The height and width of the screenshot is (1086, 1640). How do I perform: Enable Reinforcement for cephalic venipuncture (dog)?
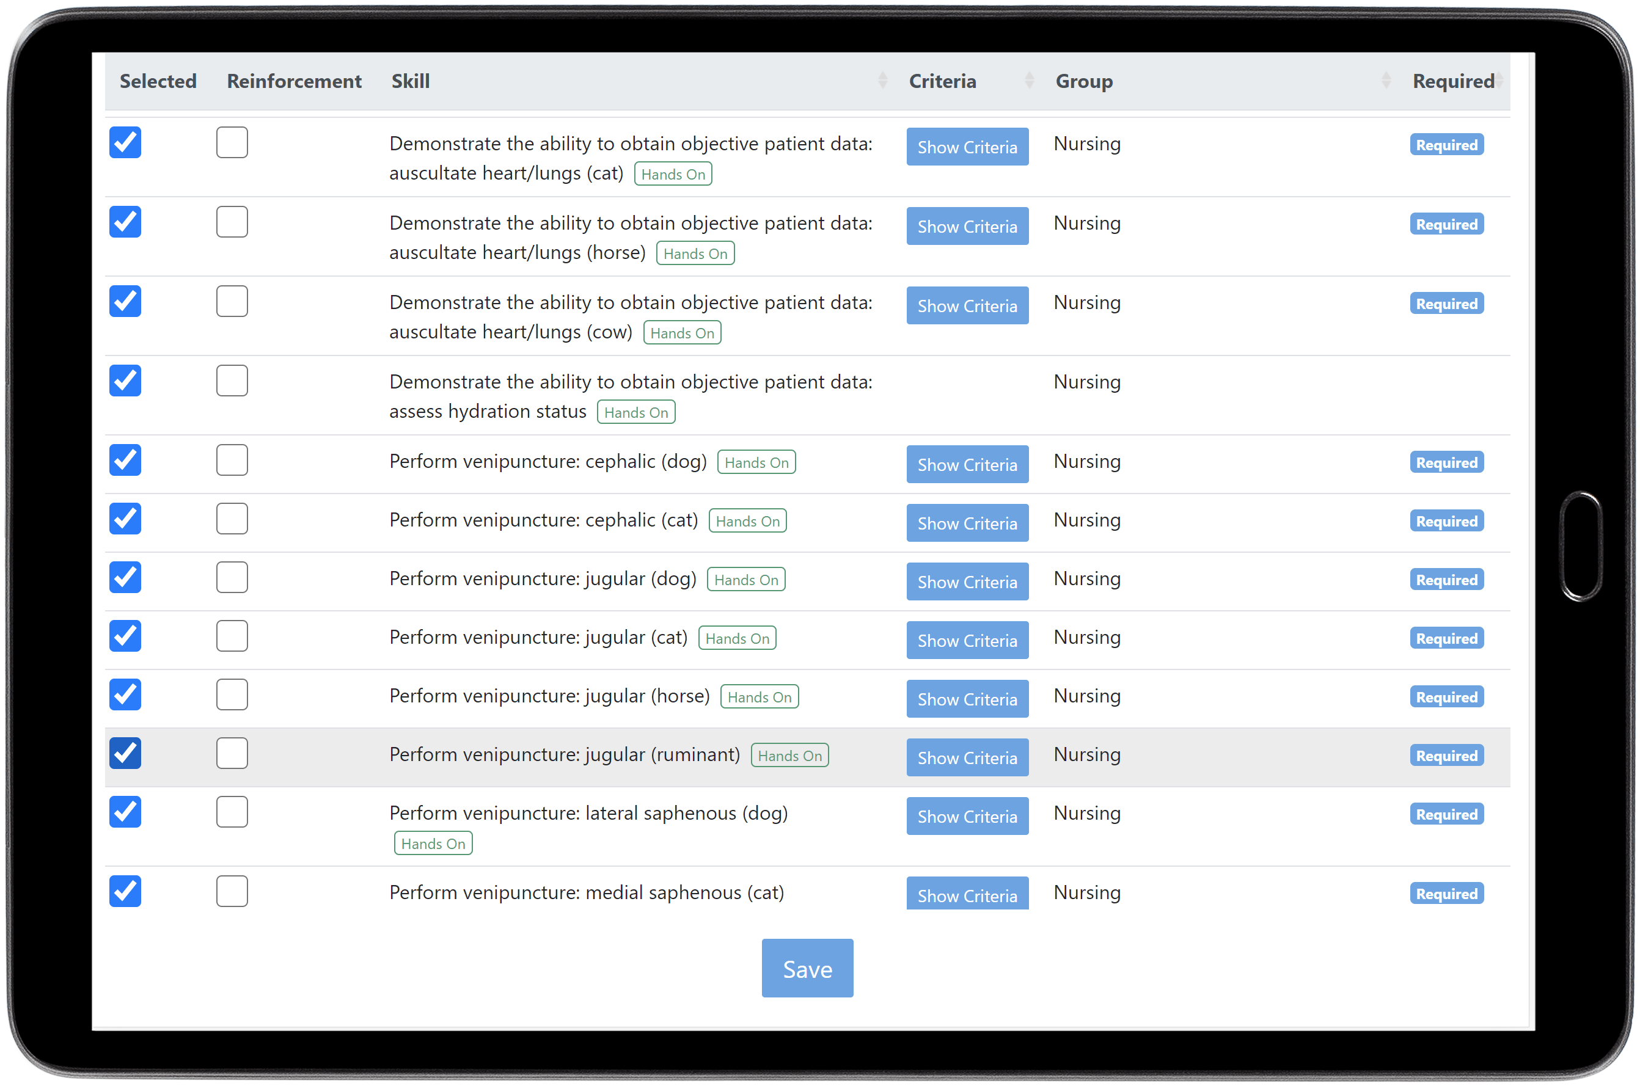click(x=232, y=459)
